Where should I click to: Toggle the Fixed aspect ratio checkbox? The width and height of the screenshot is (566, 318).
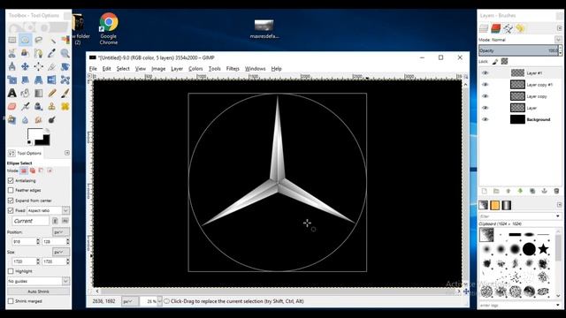click(x=11, y=210)
